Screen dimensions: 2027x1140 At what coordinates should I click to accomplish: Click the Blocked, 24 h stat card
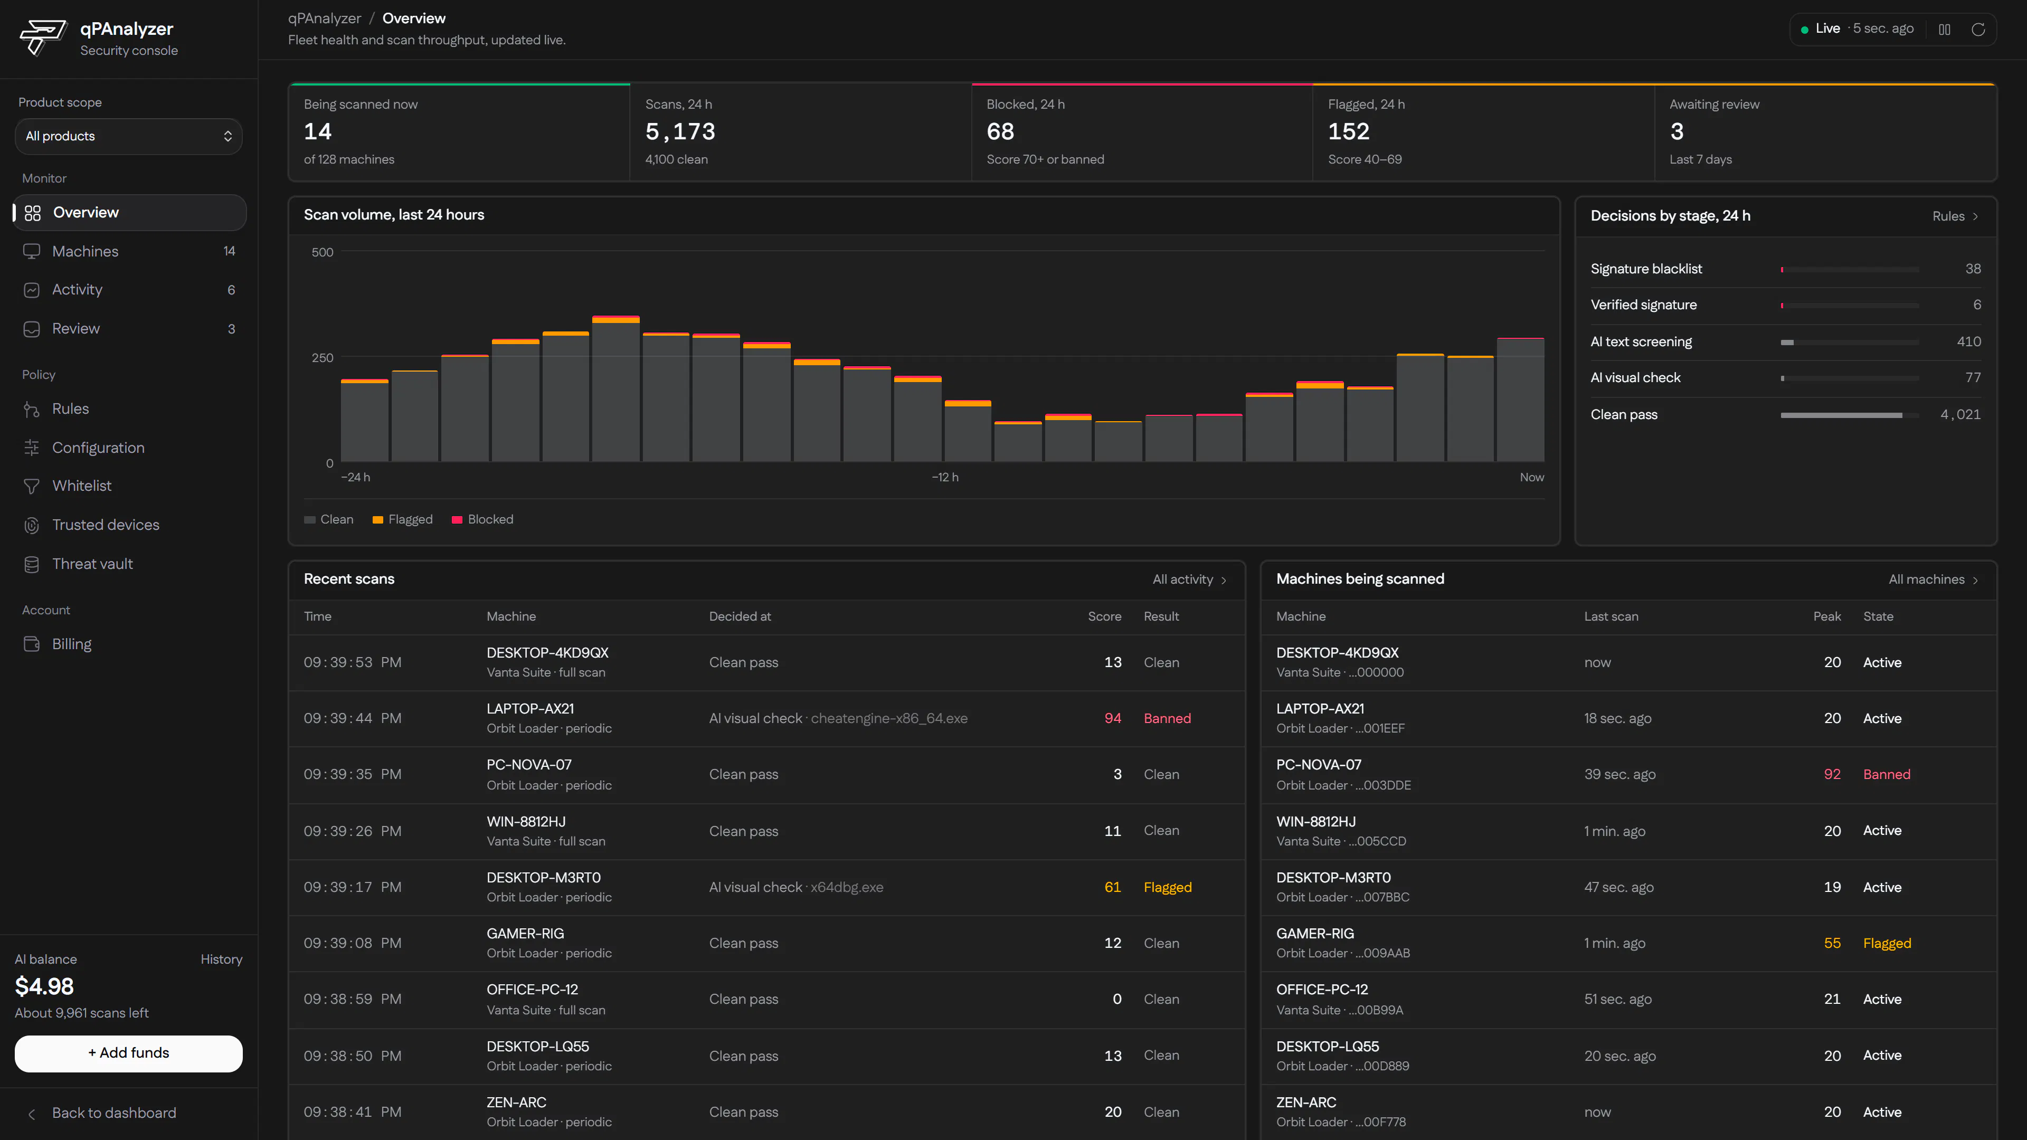pos(1142,132)
